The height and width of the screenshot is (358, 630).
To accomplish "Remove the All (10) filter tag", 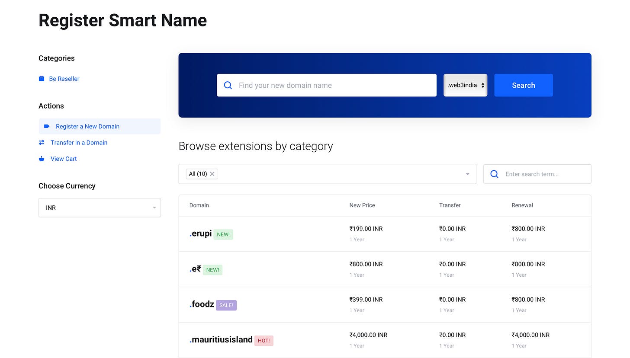I will 212,174.
